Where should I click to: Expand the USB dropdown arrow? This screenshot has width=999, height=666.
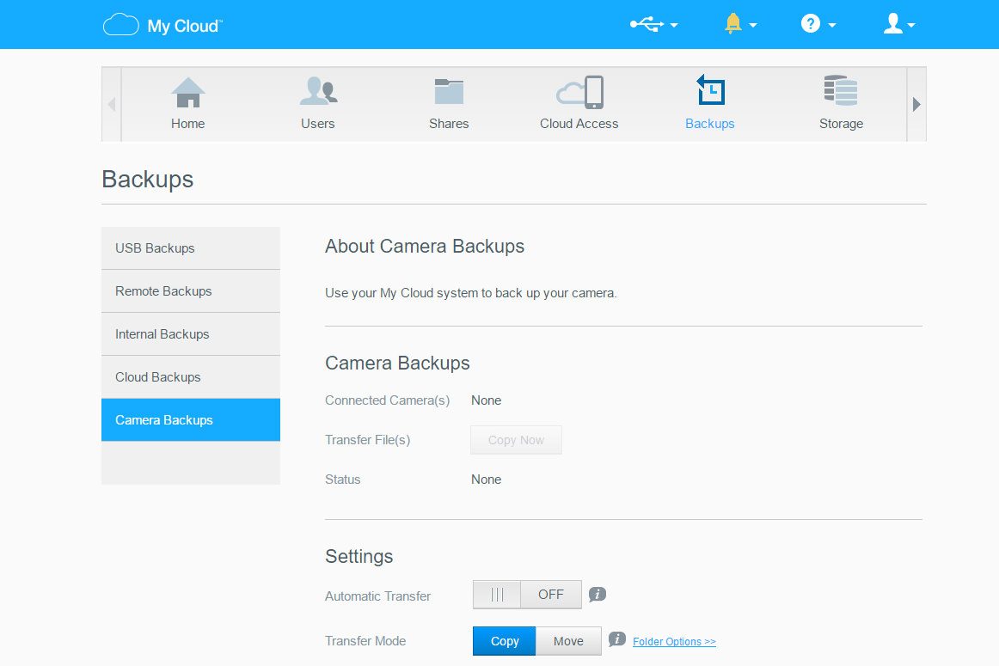[674, 26]
